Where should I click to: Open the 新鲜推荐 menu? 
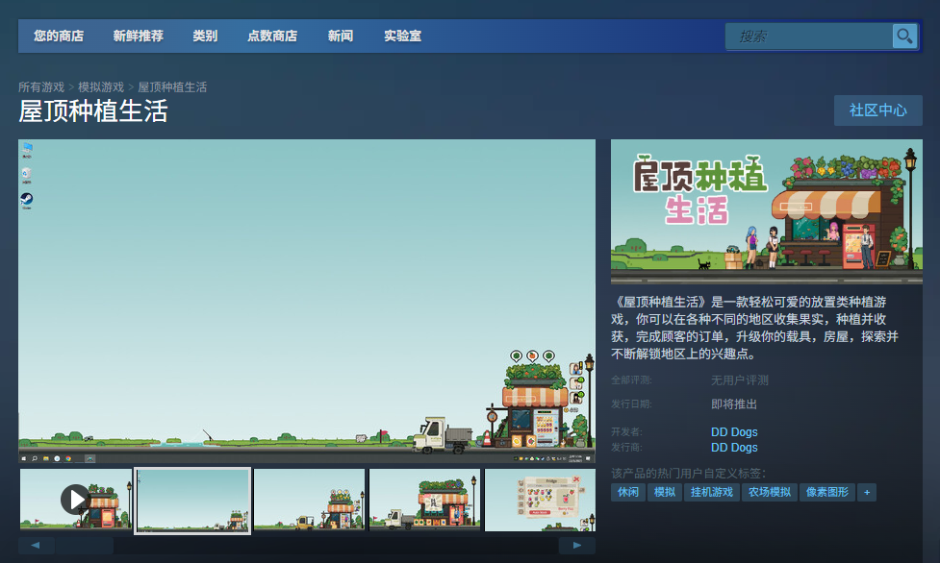pos(139,37)
